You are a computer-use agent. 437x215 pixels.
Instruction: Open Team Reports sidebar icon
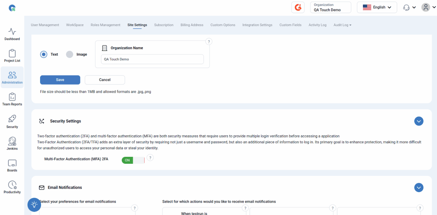[x=12, y=99]
